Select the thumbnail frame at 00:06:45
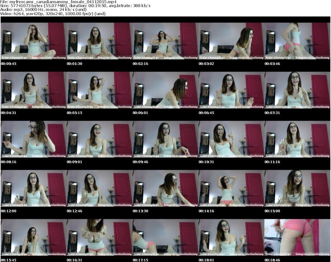 click(231, 90)
